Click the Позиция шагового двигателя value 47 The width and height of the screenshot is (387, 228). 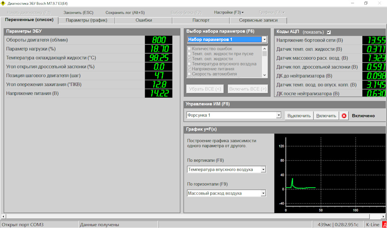click(158, 75)
